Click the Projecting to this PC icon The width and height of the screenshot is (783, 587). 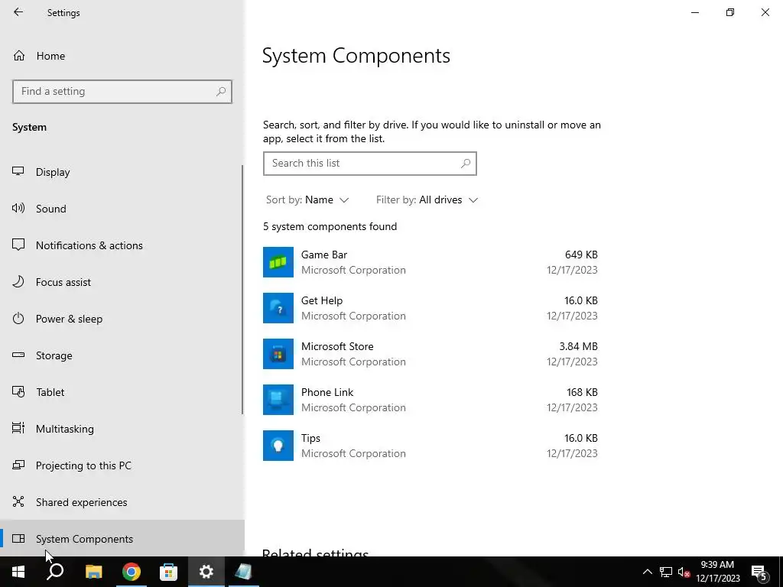click(x=18, y=465)
